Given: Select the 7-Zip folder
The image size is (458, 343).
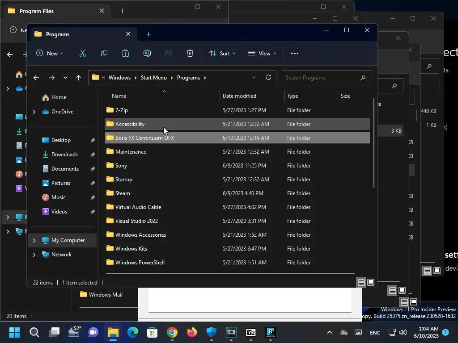Looking at the screenshot, I should (x=237, y=110).
